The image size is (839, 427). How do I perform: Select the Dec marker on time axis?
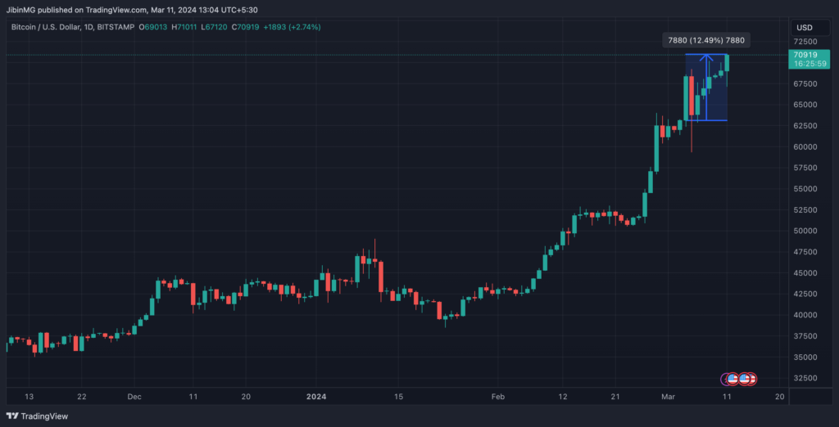tap(135, 397)
